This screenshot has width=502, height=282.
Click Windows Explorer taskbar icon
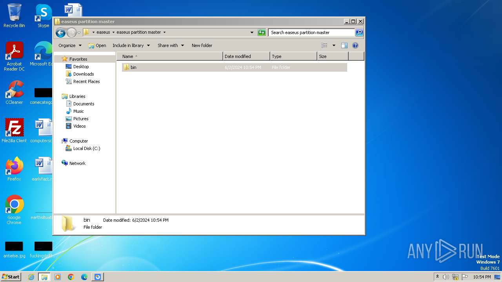click(44, 277)
